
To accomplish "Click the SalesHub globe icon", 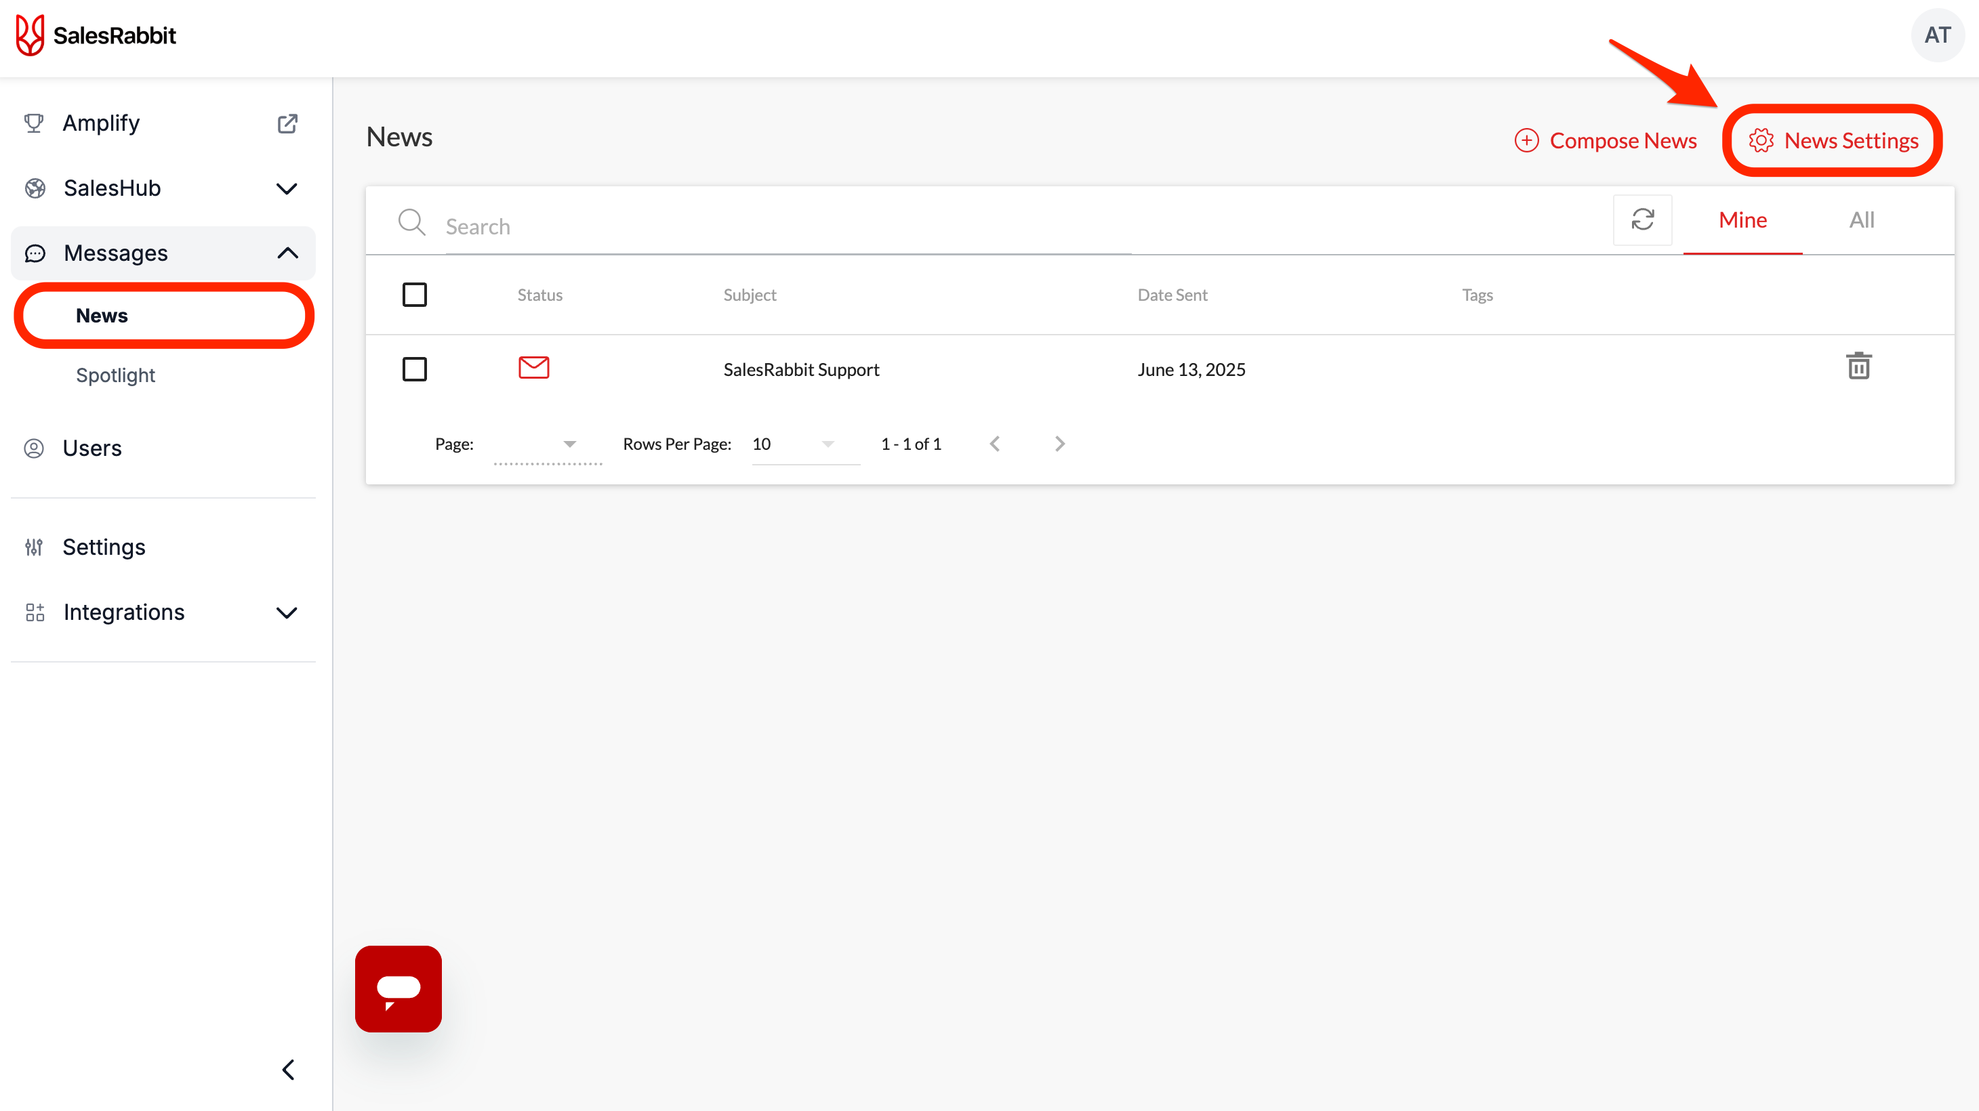I will coord(35,188).
